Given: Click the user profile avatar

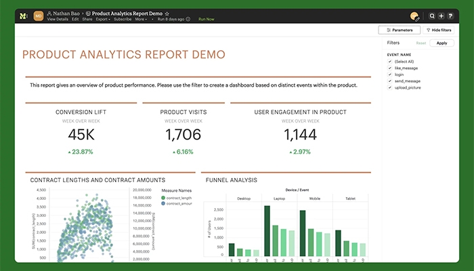Looking at the screenshot, I should click(x=415, y=16).
